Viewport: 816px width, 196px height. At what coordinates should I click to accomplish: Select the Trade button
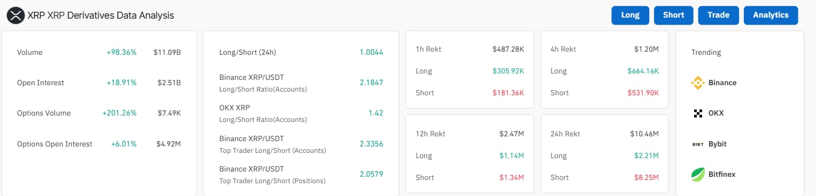pyautogui.click(x=718, y=15)
